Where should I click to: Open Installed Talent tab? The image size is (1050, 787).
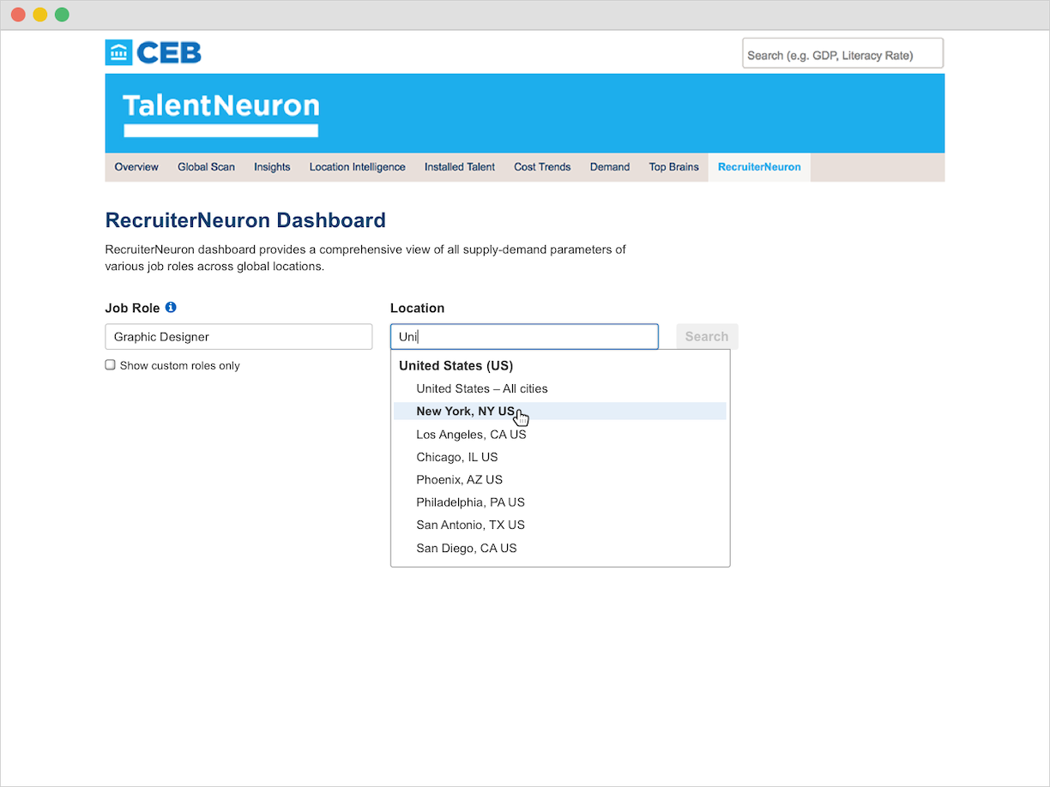tap(460, 167)
